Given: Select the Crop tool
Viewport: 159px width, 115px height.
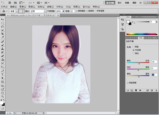Looking at the screenshot, I should pyautogui.click(x=2, y=34).
